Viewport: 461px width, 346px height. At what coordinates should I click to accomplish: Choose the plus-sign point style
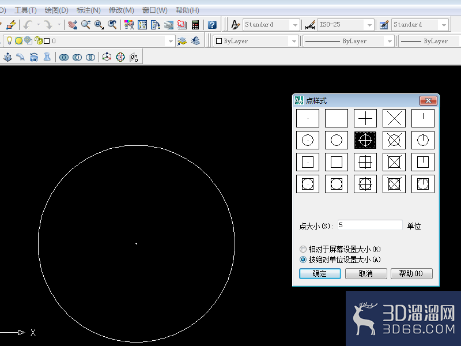point(365,118)
